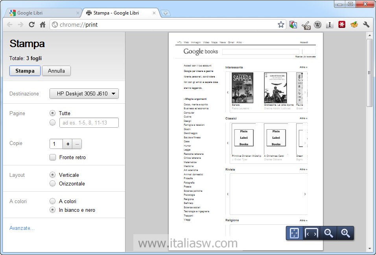
Task: Click the Wikipedia extension icon
Action: point(317,25)
